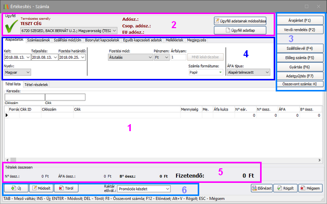Screen dimensions: 327x204
Task: Click the Új (new item) button icon
Action: click(x=13, y=188)
